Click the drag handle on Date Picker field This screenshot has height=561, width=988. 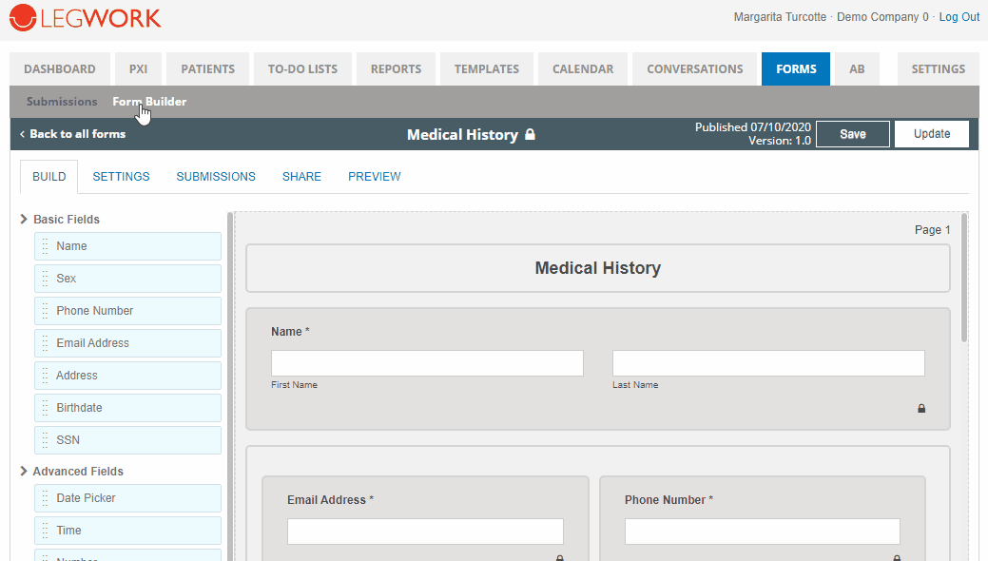(x=45, y=498)
